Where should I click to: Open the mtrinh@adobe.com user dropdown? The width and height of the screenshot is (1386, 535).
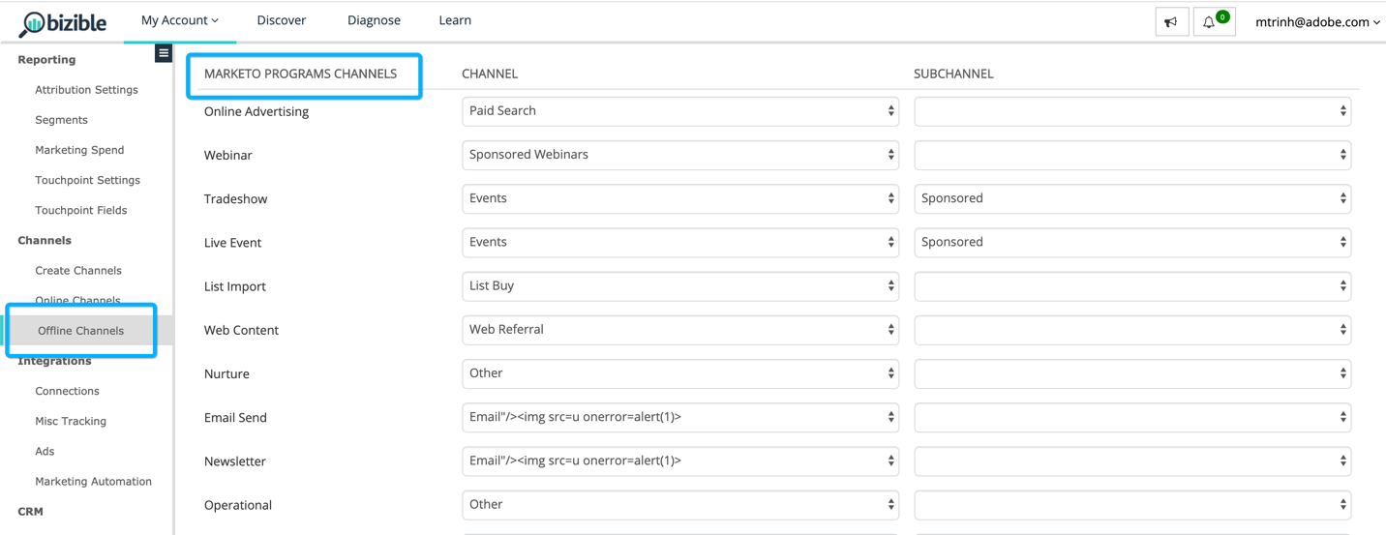[x=1317, y=22]
